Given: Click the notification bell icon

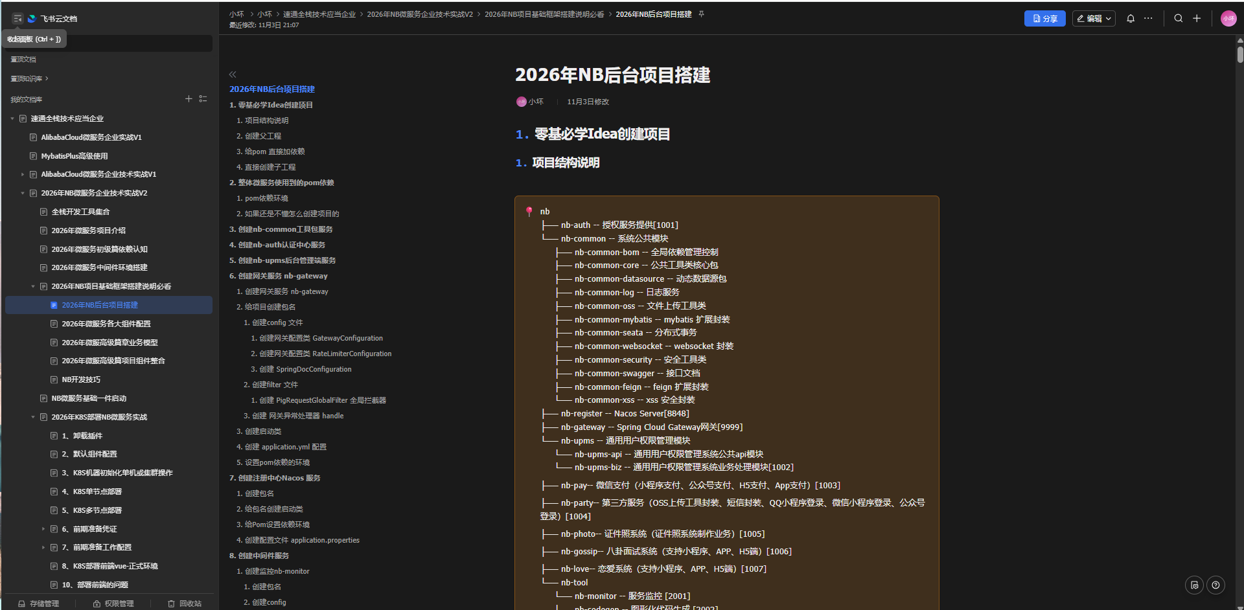Looking at the screenshot, I should (1131, 19).
